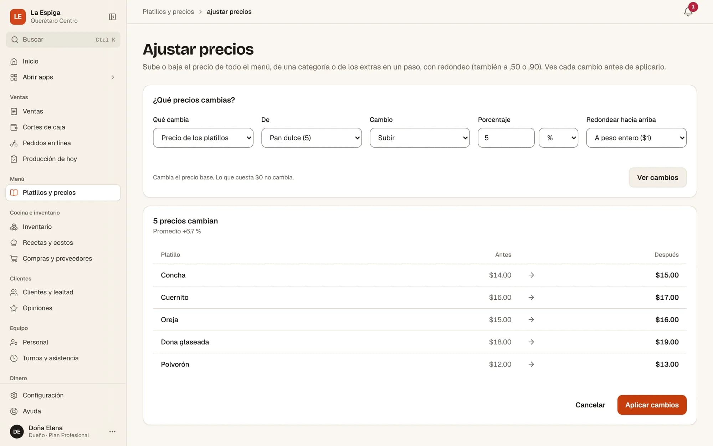
Task: Click the Compras y proveedores cart icon
Action: pos(14,259)
